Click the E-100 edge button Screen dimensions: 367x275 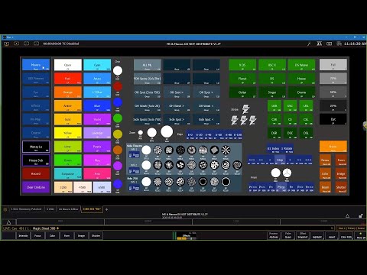coord(238,135)
